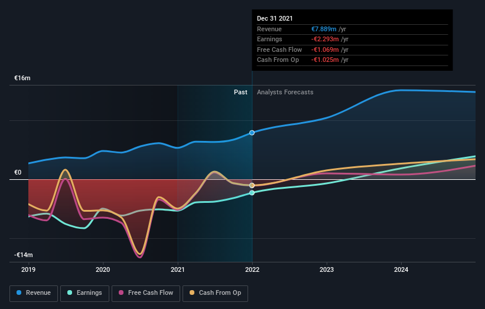Select the 2020 x-axis label
Viewport: 485px width, 309px height.
(103, 269)
